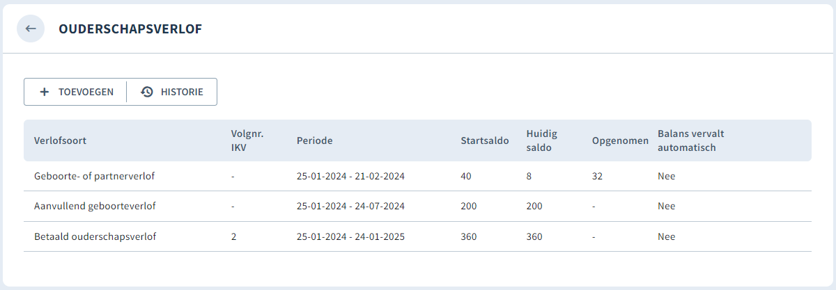Click the Opgenomen column header
Image resolution: width=836 pixels, height=290 pixels.
[x=620, y=140]
